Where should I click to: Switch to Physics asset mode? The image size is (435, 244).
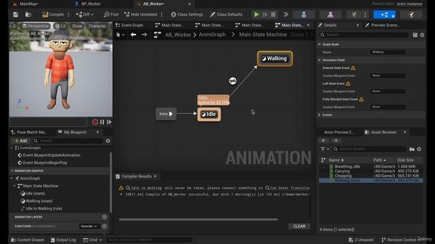tap(411, 15)
